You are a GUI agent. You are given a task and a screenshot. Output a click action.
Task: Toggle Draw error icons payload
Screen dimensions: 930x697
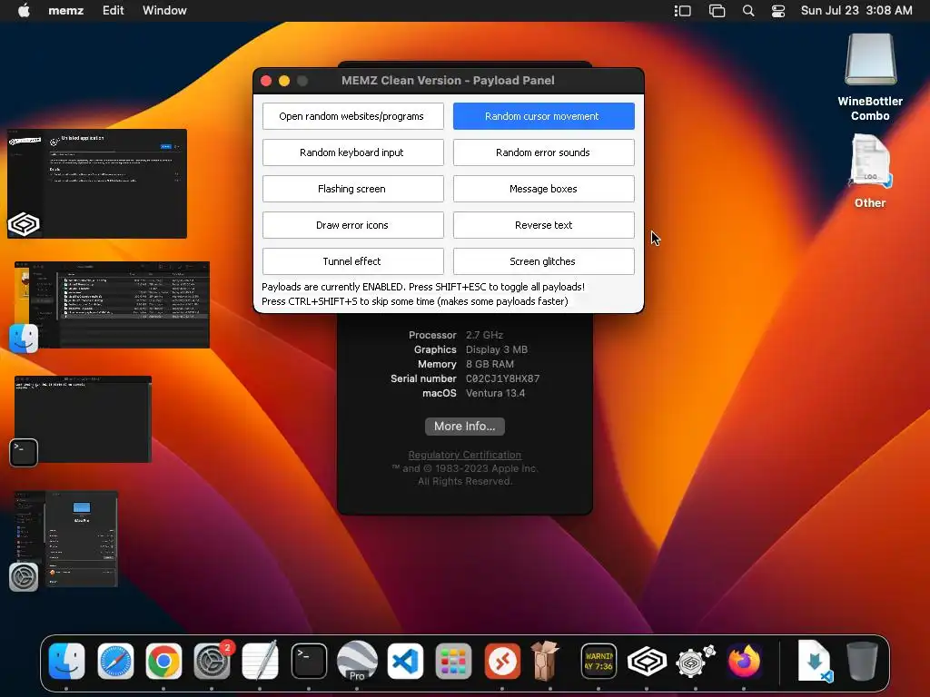[353, 225]
